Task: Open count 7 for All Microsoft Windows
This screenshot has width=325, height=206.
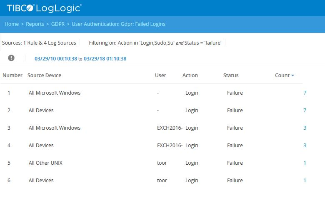Action: tap(305, 93)
